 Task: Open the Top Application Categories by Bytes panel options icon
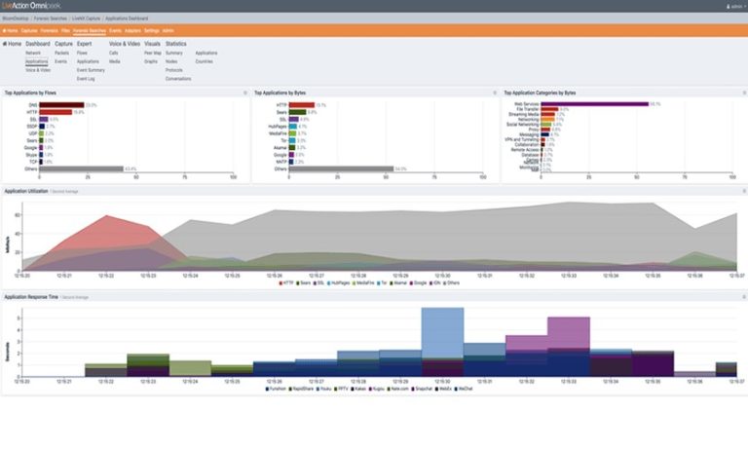tap(742, 93)
